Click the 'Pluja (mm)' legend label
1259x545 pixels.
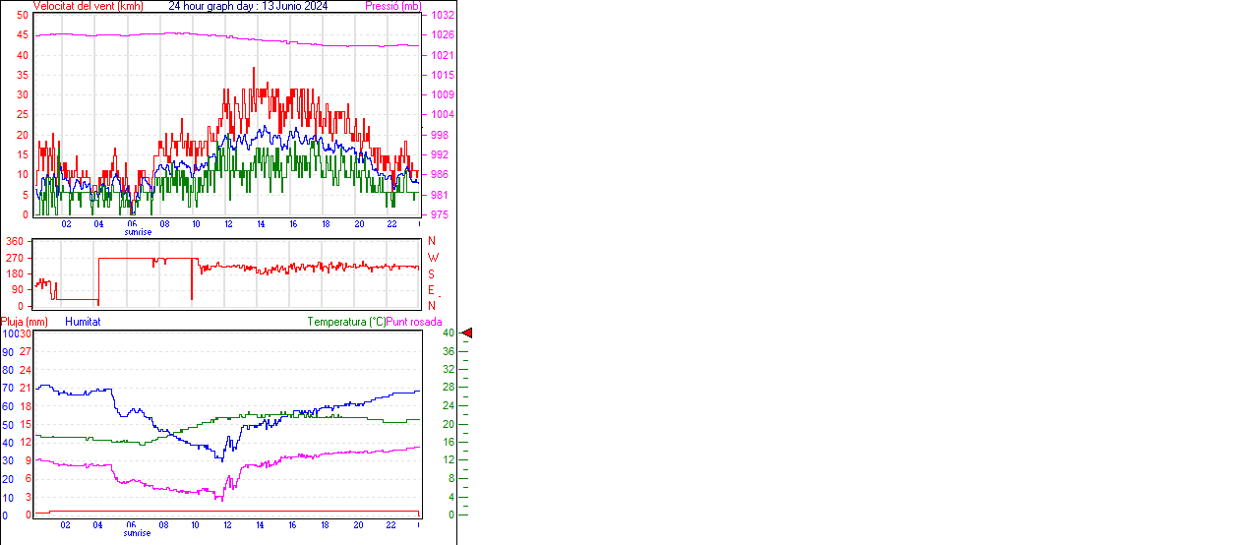tap(24, 322)
